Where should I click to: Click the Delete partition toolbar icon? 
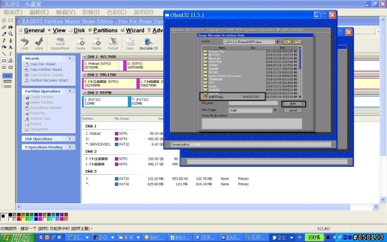pos(97,44)
